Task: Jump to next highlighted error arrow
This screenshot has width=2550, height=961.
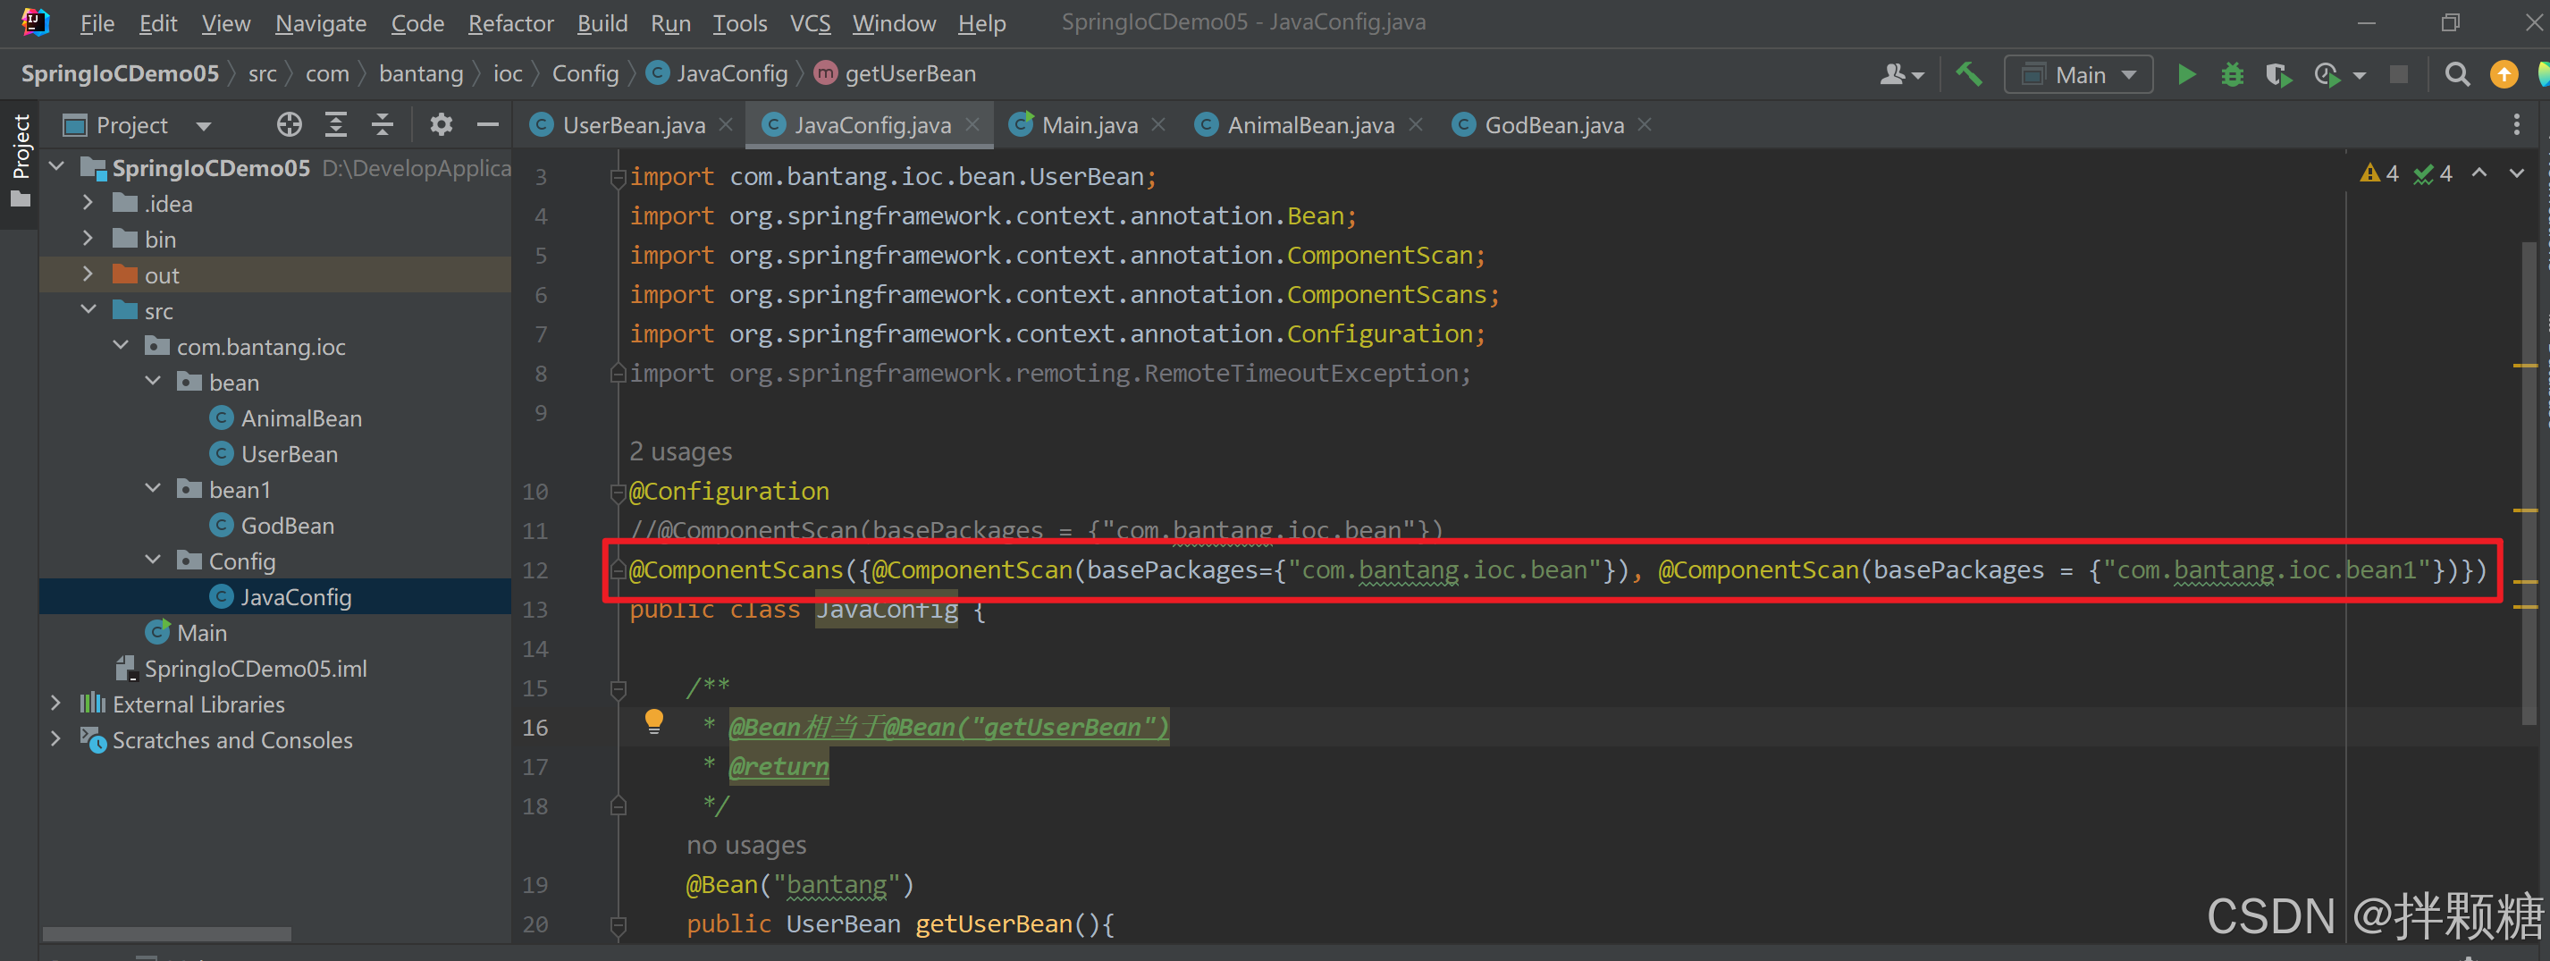Action: (x=2516, y=173)
